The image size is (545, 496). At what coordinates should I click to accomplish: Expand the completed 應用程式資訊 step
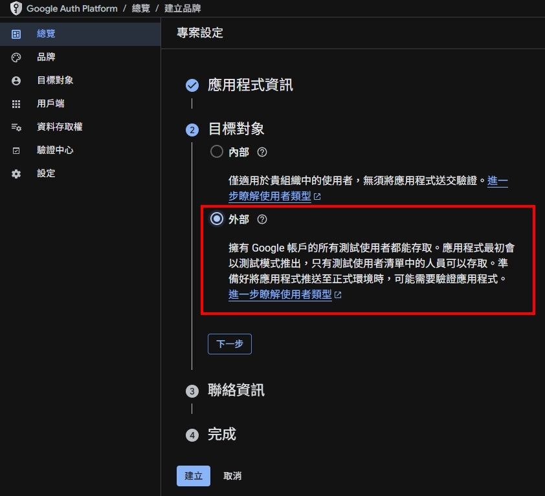pyautogui.click(x=249, y=84)
